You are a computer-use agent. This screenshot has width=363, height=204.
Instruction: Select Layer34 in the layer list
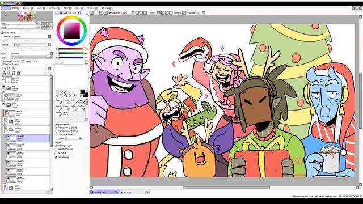click(x=28, y=163)
